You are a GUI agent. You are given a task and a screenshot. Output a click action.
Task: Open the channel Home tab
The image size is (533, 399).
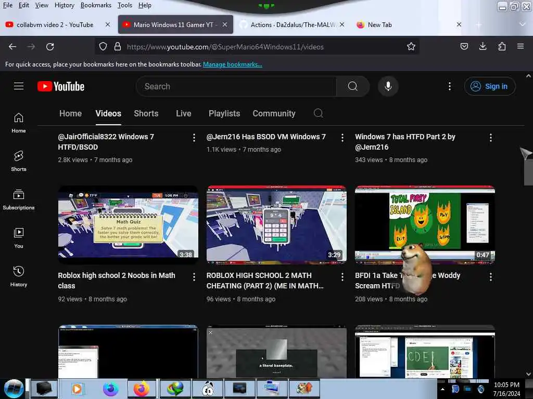[70, 113]
